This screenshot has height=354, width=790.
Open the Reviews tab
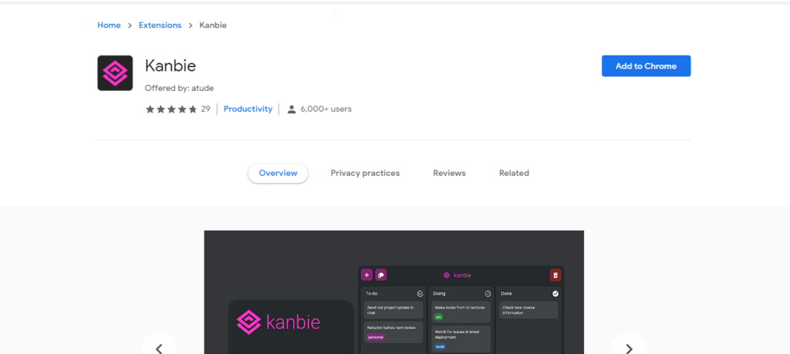tap(450, 174)
